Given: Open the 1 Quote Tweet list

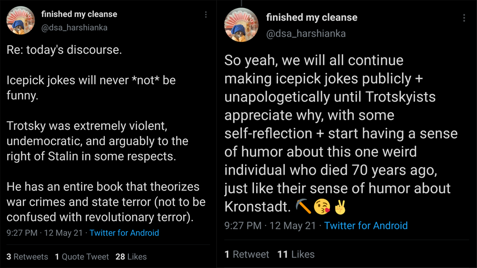Looking at the screenshot, I should tap(82, 257).
